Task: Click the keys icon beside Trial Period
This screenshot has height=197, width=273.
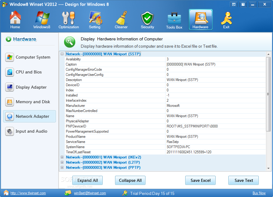Action: pos(125,193)
